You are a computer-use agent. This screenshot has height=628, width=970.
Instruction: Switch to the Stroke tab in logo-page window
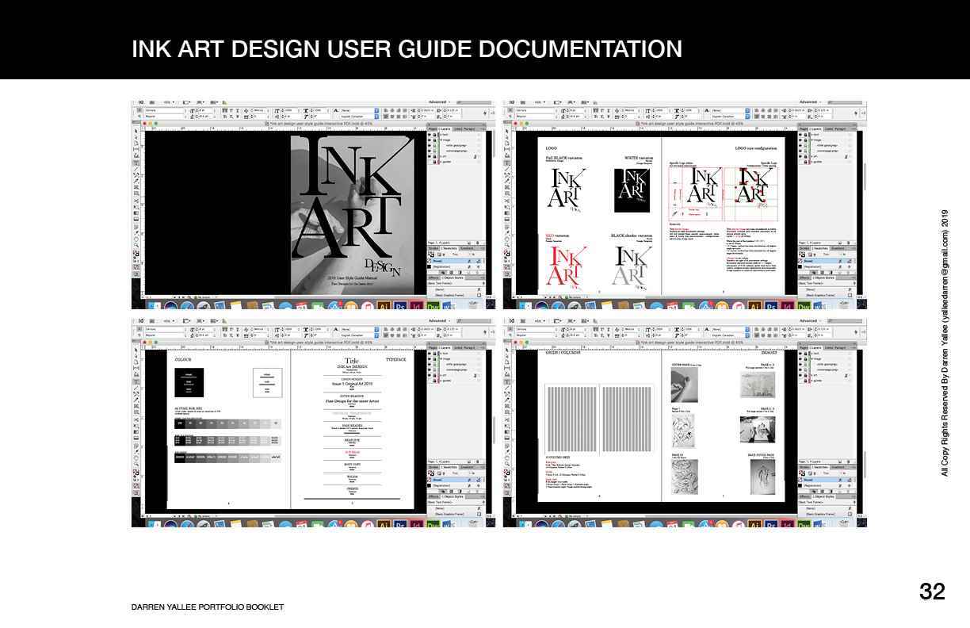(x=804, y=248)
